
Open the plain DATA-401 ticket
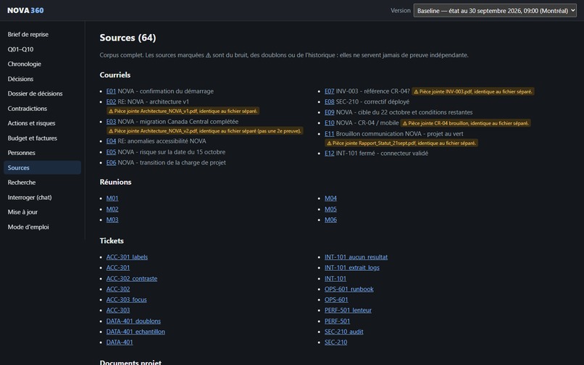(120, 343)
